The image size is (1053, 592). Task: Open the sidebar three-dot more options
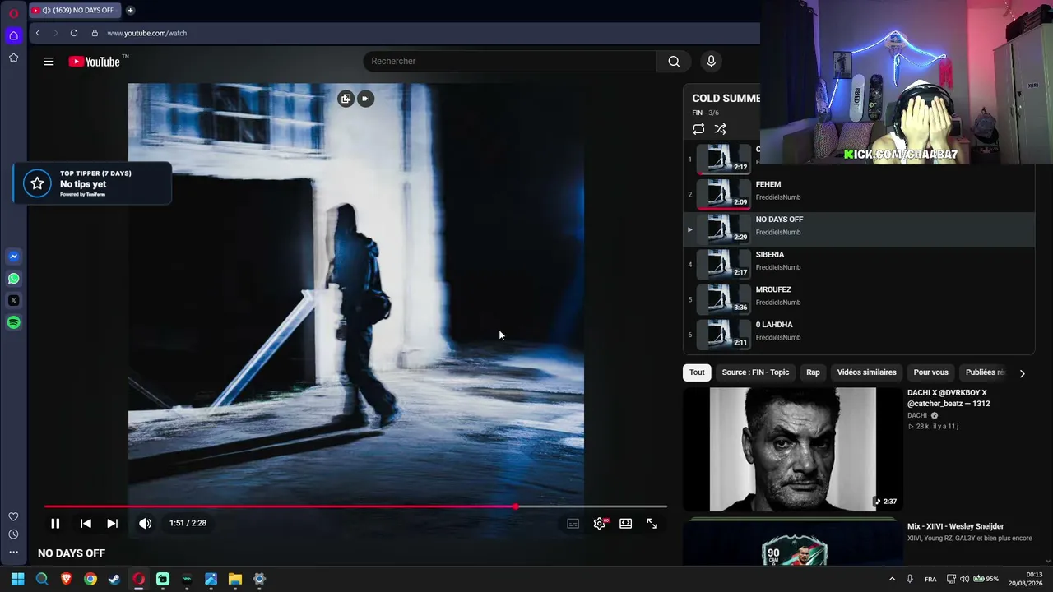13,553
